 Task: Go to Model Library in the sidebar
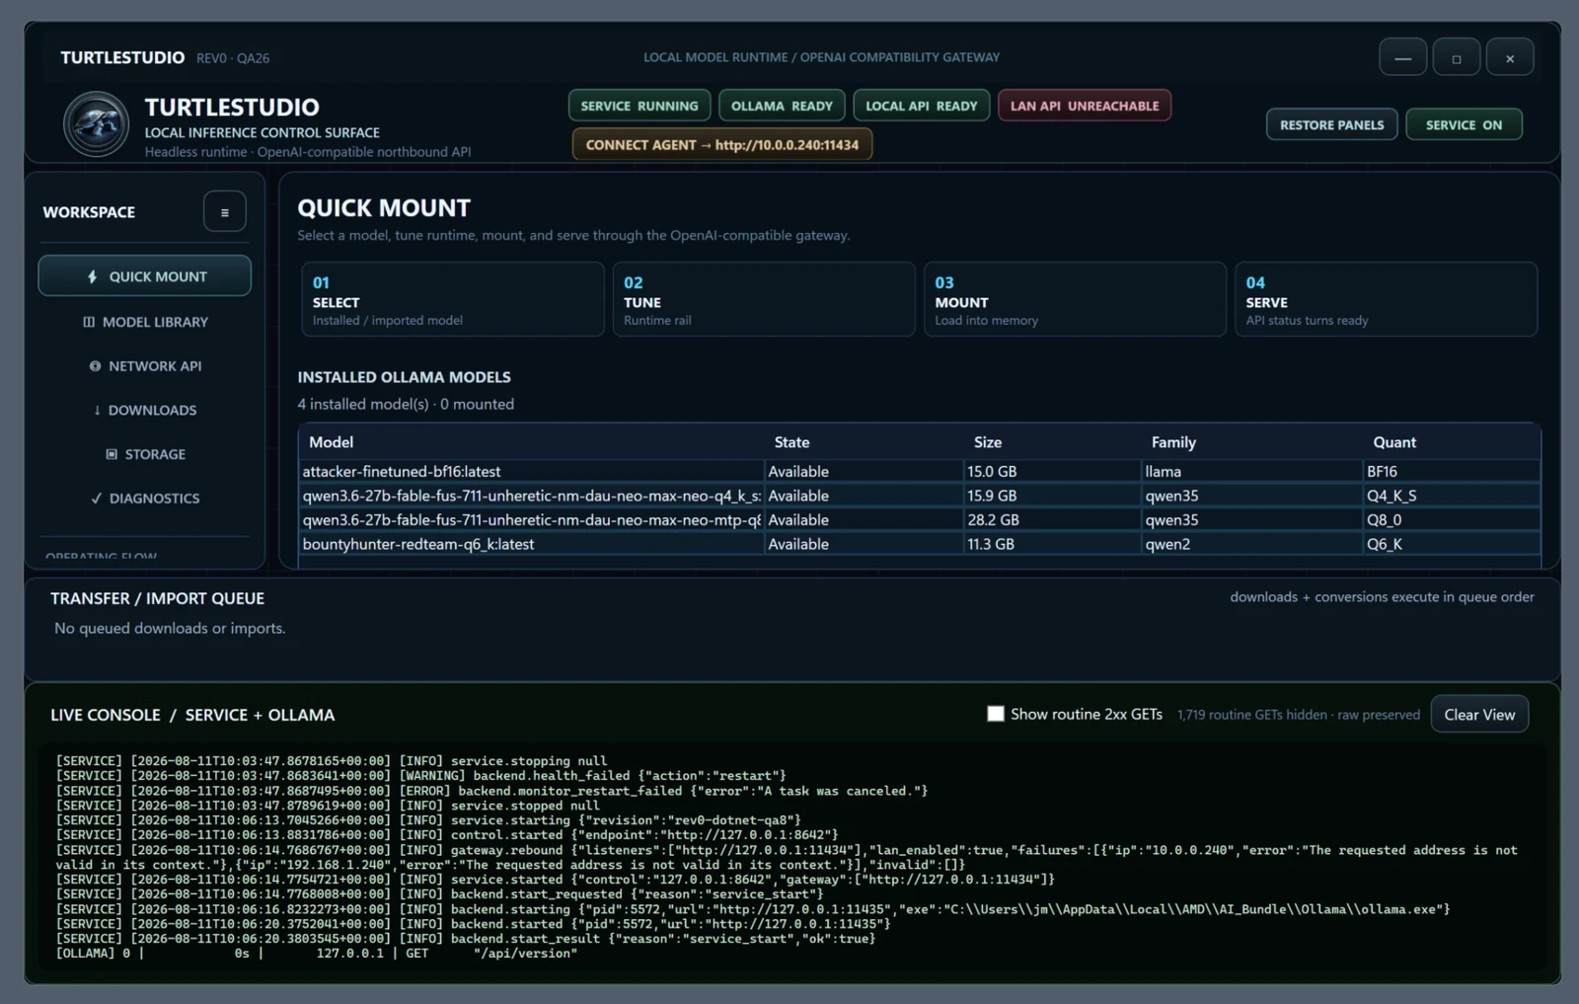[145, 322]
